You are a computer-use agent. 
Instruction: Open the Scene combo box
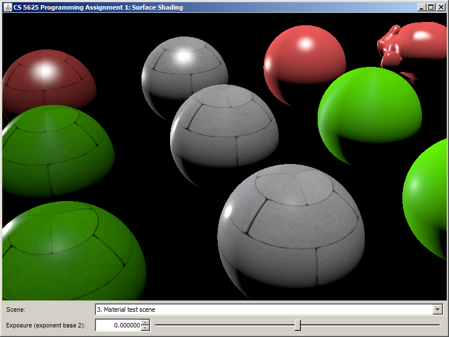pos(264,309)
